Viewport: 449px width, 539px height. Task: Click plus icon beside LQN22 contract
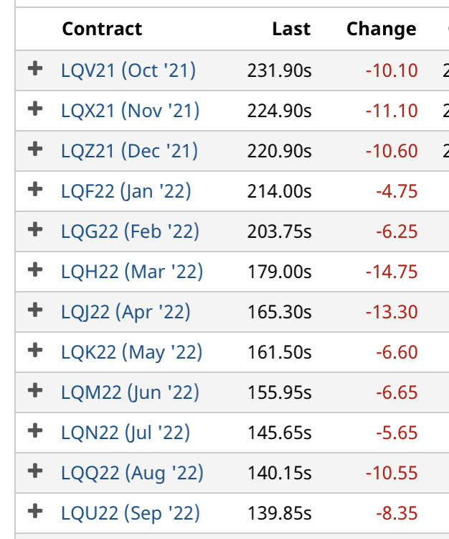(35, 430)
